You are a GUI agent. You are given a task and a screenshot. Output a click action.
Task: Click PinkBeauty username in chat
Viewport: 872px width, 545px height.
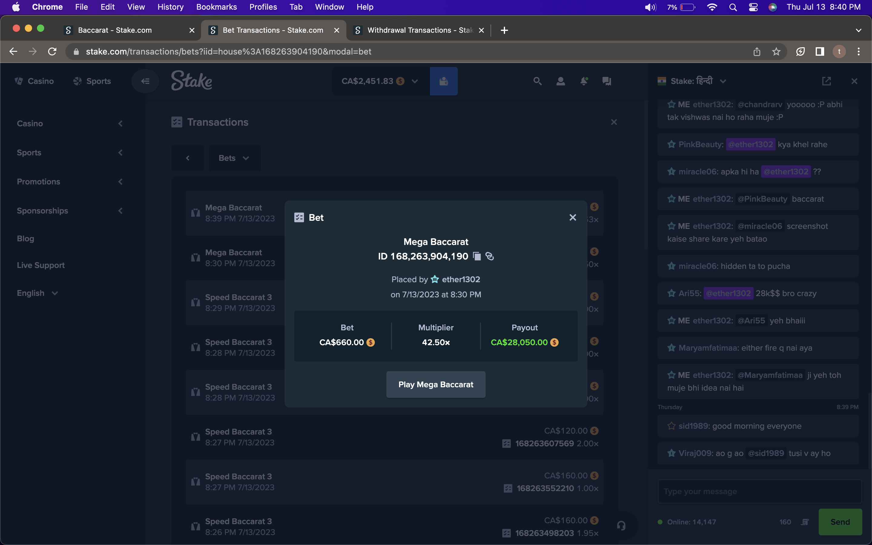701,144
